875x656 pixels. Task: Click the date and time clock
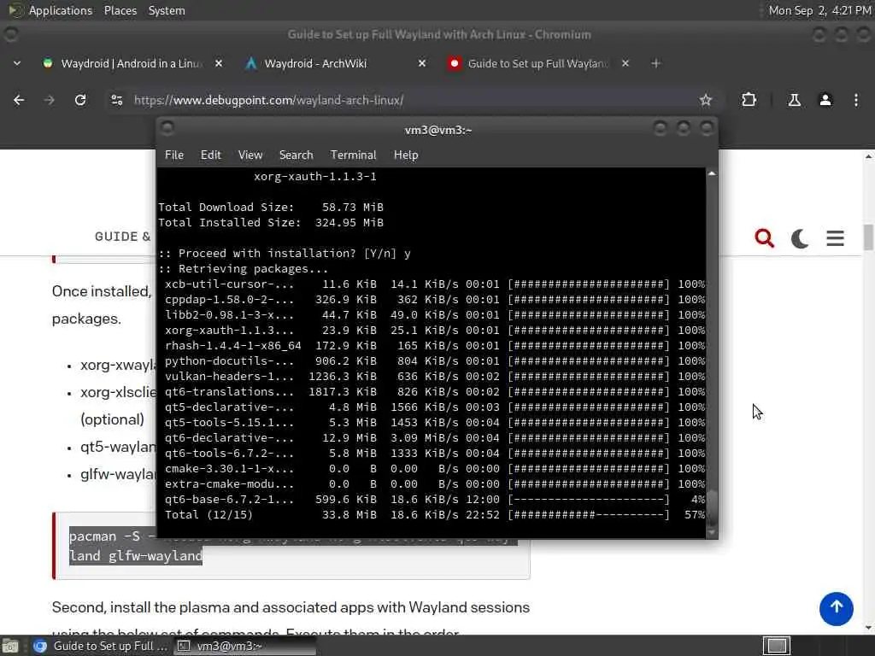(819, 10)
